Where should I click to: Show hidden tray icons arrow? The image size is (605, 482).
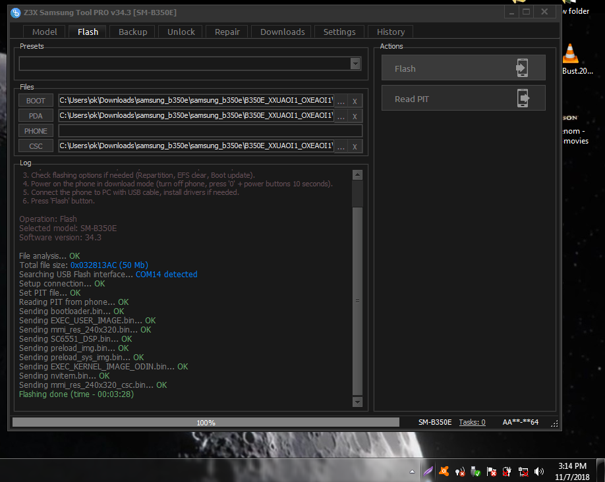412,471
